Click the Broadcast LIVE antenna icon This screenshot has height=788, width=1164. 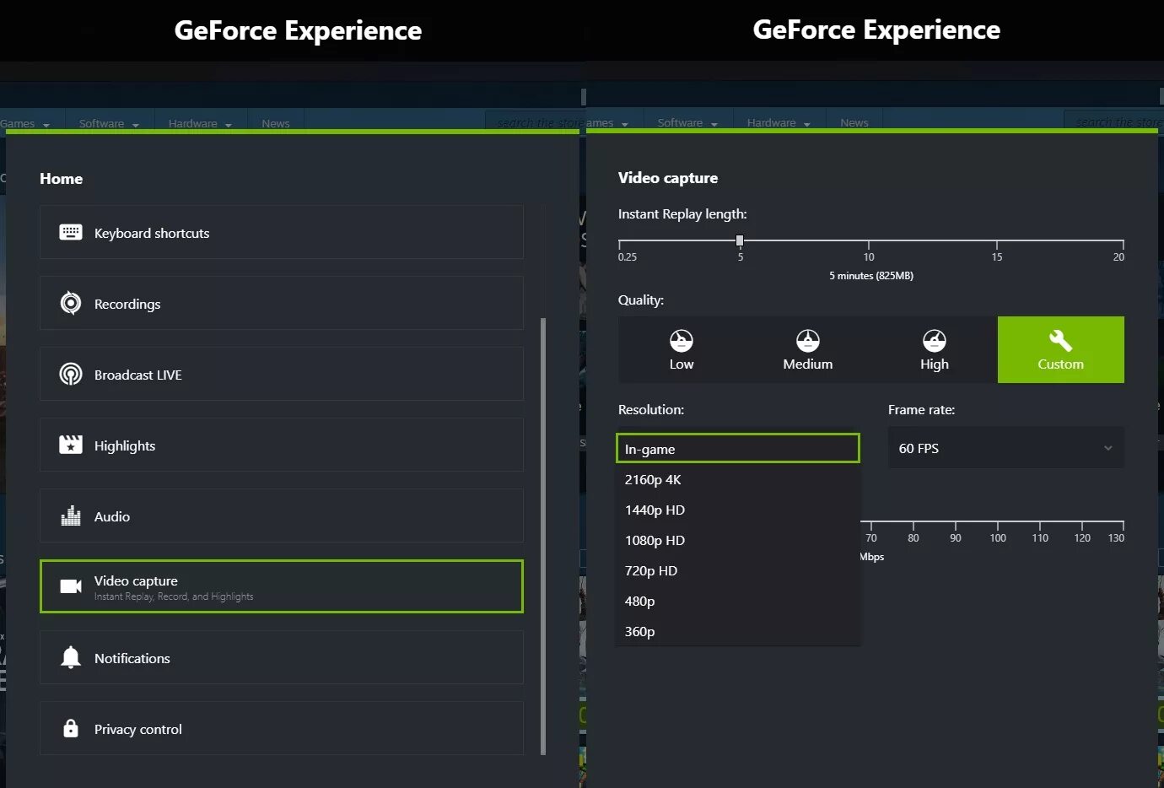click(71, 374)
